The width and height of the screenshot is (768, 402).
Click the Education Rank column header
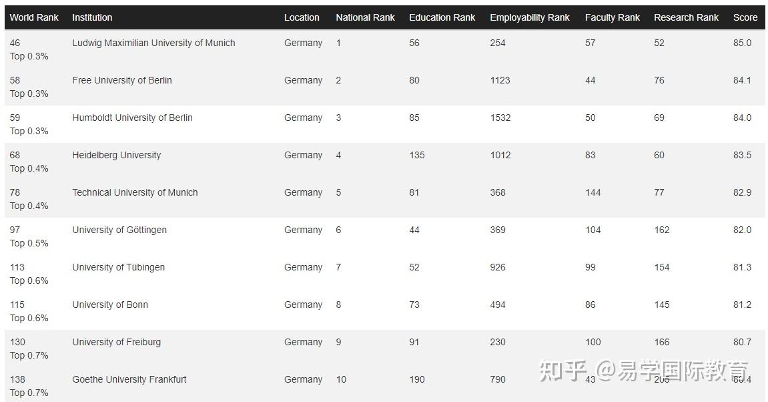(x=442, y=17)
